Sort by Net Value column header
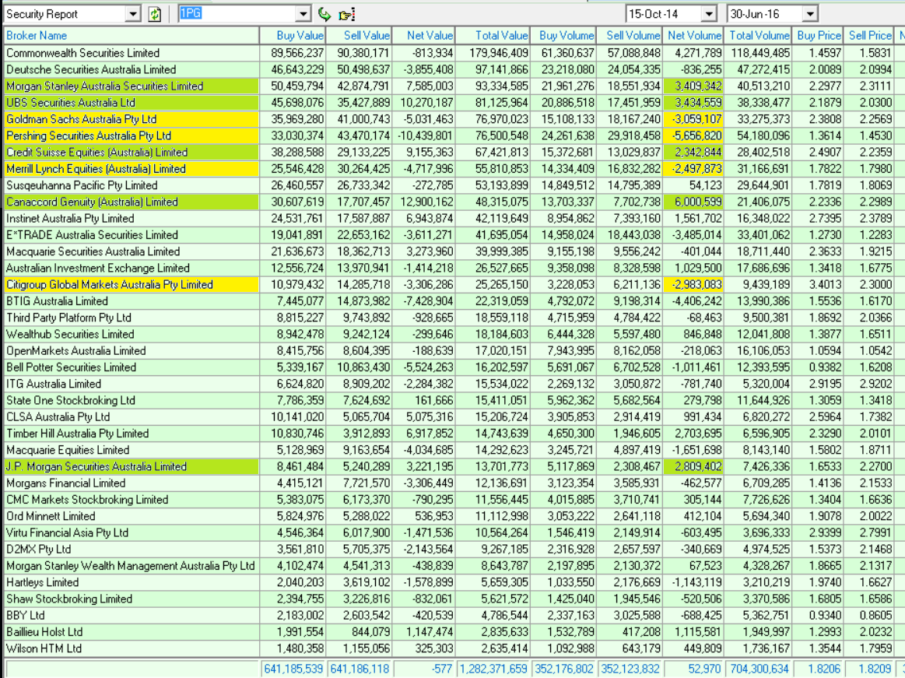 point(423,35)
